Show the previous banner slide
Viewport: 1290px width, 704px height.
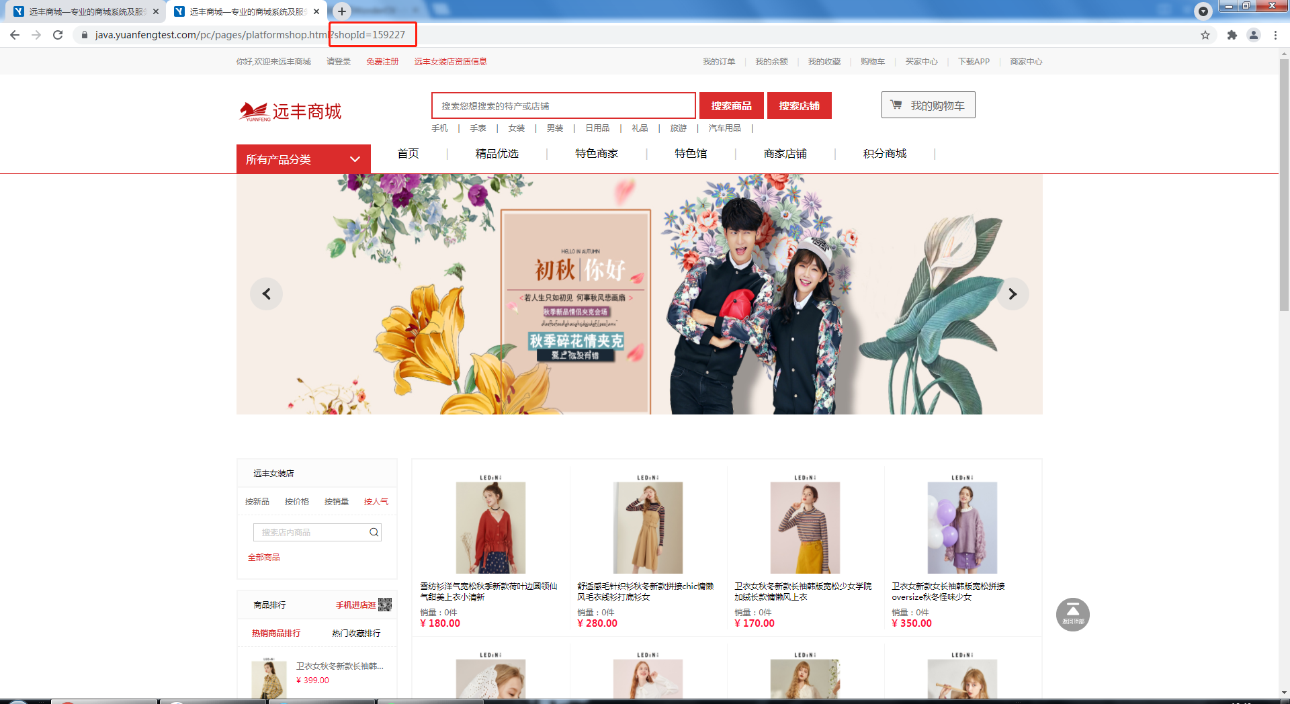[267, 294]
